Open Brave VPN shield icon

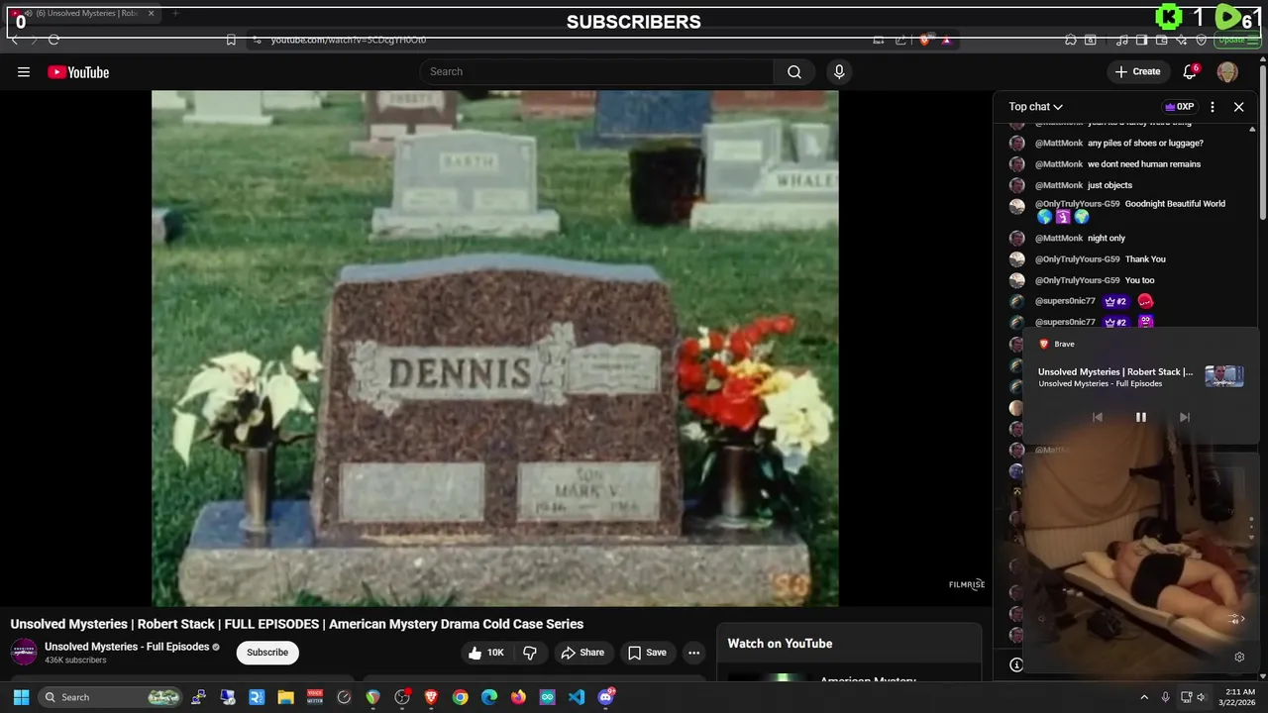[x=1201, y=40]
